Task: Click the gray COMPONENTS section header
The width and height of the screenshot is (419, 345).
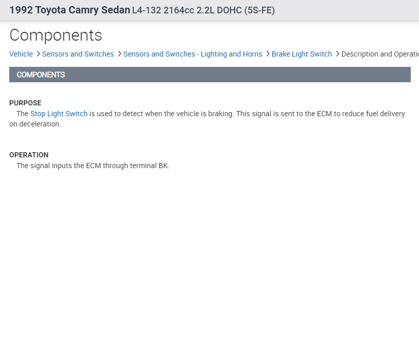Action: 210,75
